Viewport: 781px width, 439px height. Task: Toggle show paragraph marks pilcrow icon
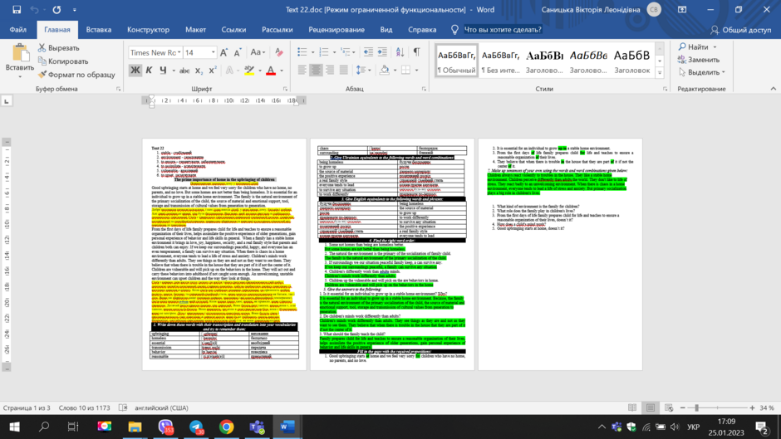(416, 51)
